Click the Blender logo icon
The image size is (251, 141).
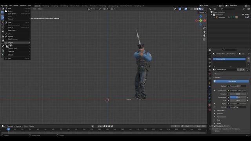2,5
